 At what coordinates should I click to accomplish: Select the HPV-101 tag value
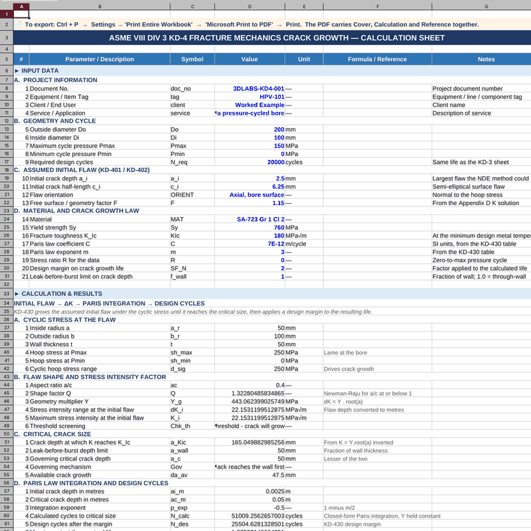pos(250,96)
